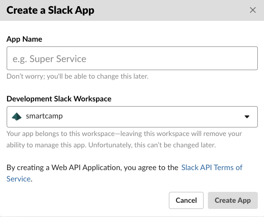The width and height of the screenshot is (264, 217).
Task: Click 'Unfortunately, this can't be changed later' text
Action: coord(152,145)
